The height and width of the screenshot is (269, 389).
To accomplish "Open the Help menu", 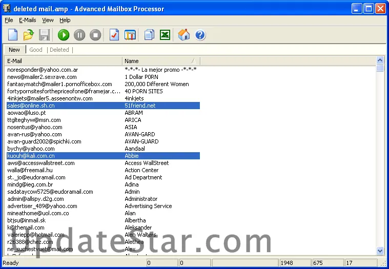I will point(65,20).
